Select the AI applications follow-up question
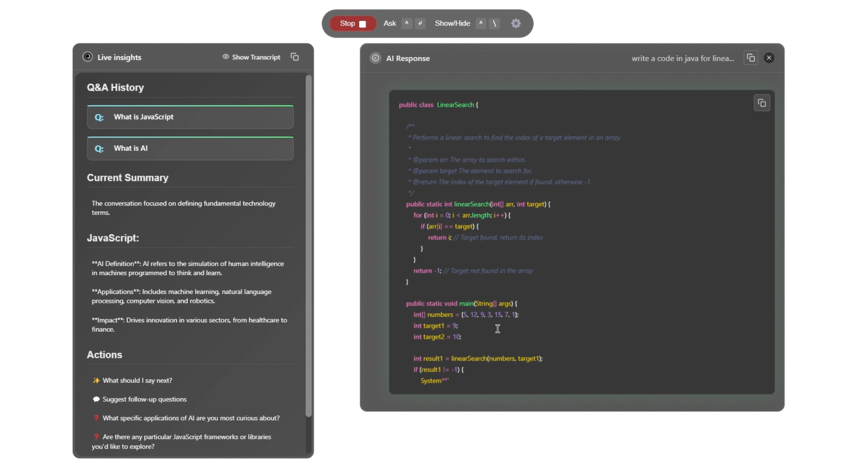 click(186, 418)
